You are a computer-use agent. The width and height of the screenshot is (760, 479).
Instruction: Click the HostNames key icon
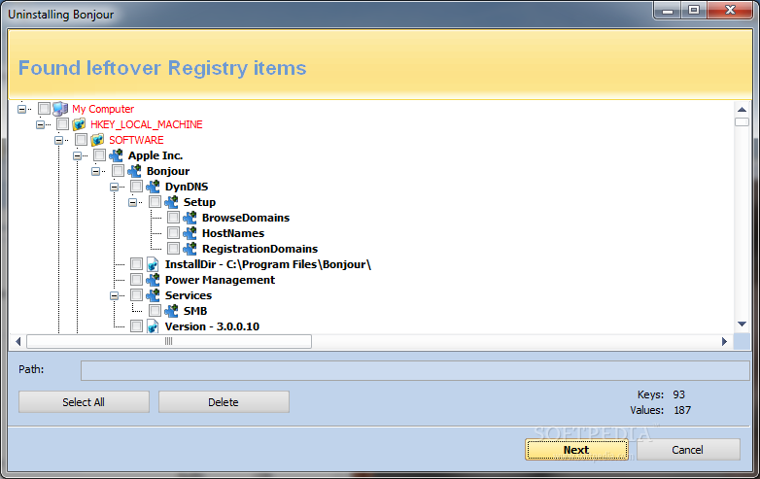pos(190,233)
